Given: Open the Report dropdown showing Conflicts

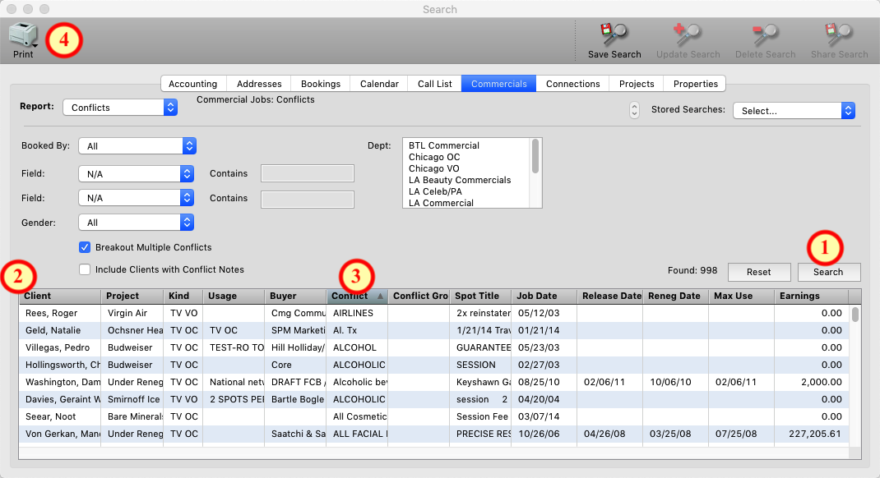Looking at the screenshot, I should click(x=120, y=108).
